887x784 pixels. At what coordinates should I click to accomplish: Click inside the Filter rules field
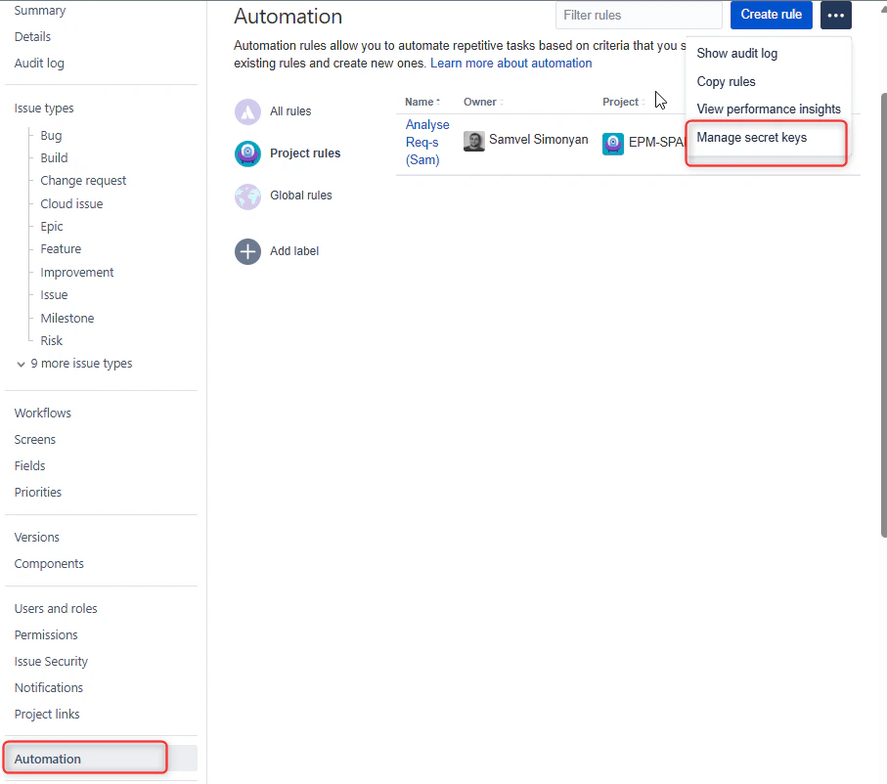(x=638, y=15)
